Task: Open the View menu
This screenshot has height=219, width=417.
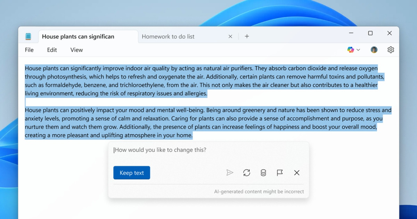Action: [76, 50]
